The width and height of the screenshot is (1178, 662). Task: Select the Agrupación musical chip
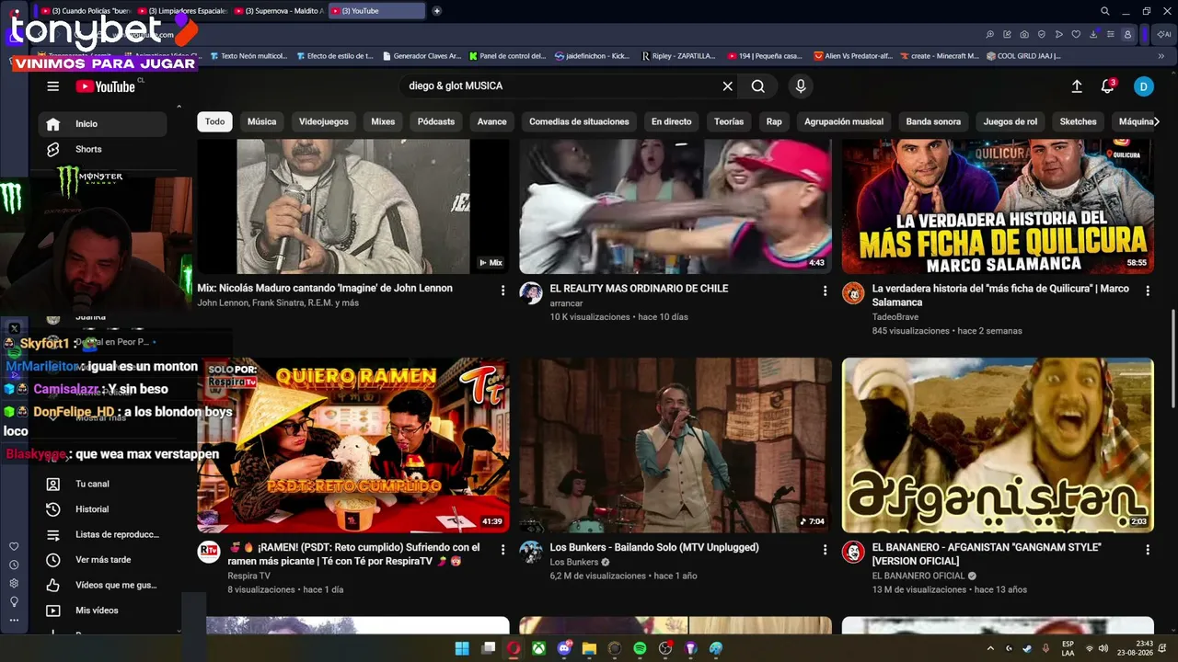coord(844,121)
